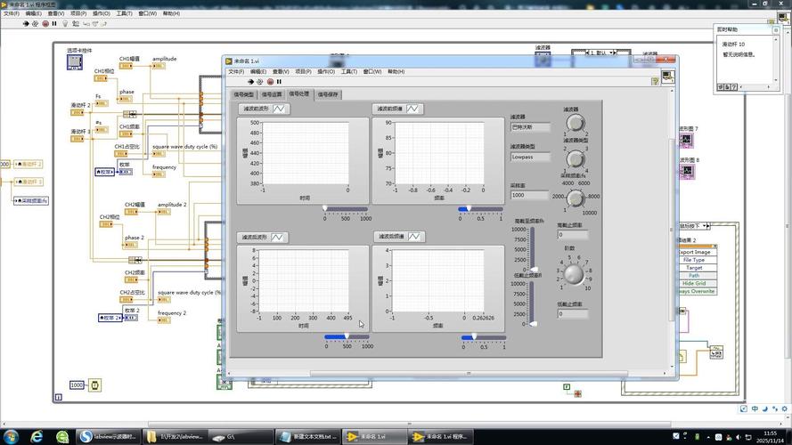The image size is (792, 445).
Task: Toggle Retain Wire Values in block diagram toolbar
Action: [76, 24]
